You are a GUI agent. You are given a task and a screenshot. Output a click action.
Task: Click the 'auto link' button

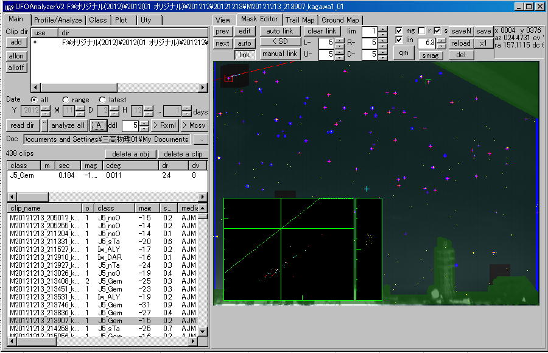coord(279,31)
